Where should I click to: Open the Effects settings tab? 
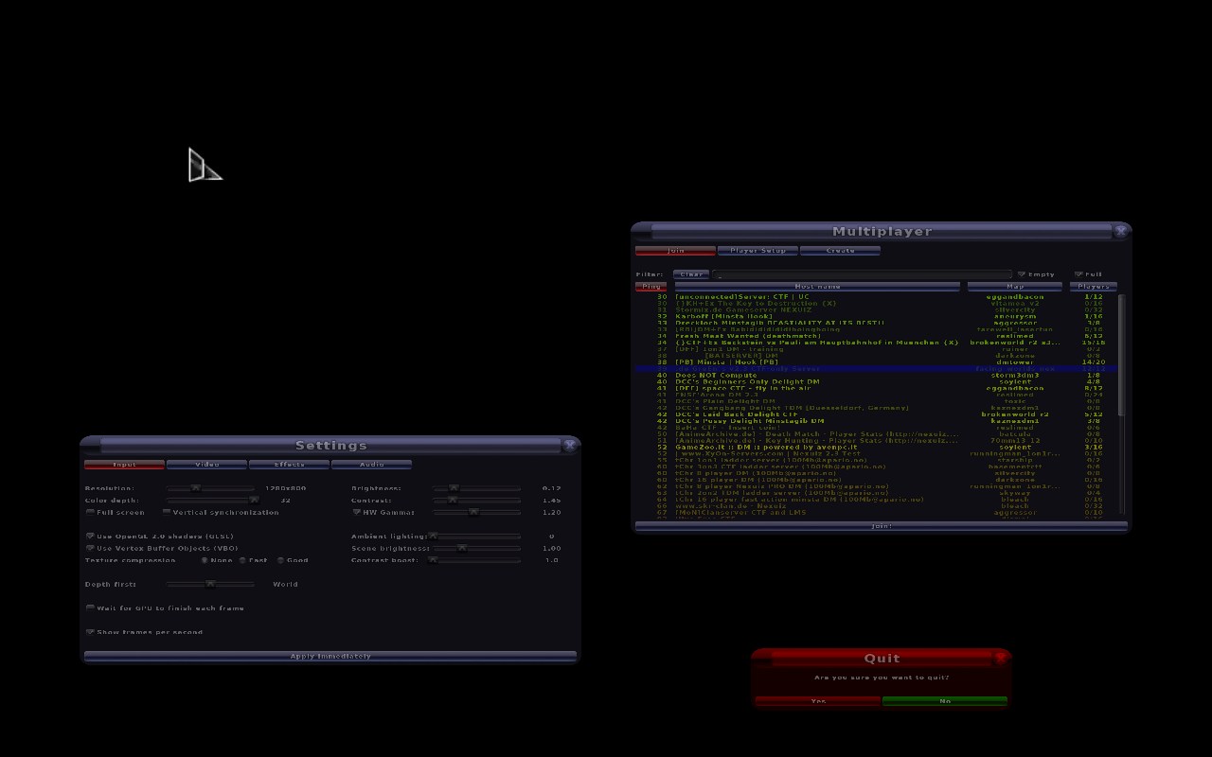tap(289, 465)
